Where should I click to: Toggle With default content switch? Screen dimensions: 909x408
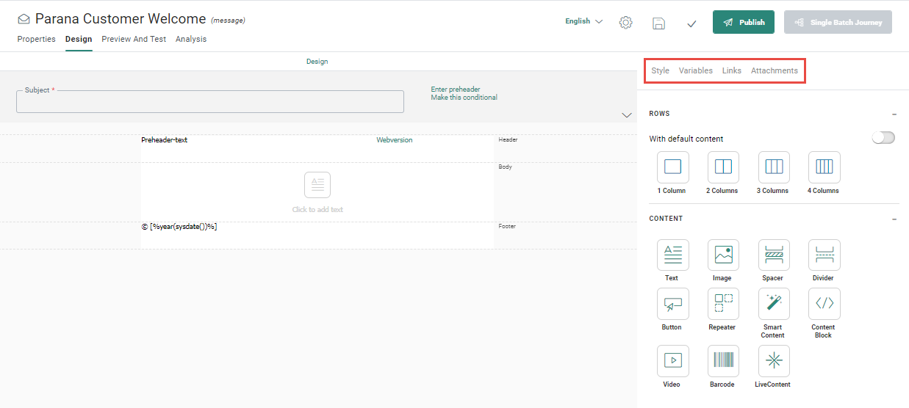point(883,138)
